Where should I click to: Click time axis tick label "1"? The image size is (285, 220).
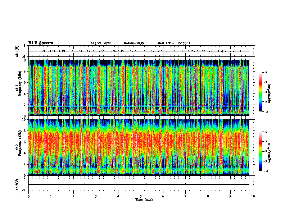coord(51,196)
